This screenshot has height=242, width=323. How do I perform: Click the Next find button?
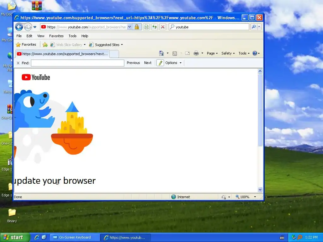[148, 63]
